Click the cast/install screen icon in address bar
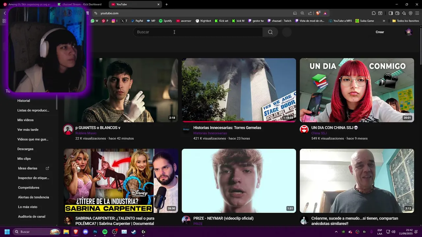 pyautogui.click(x=295, y=13)
